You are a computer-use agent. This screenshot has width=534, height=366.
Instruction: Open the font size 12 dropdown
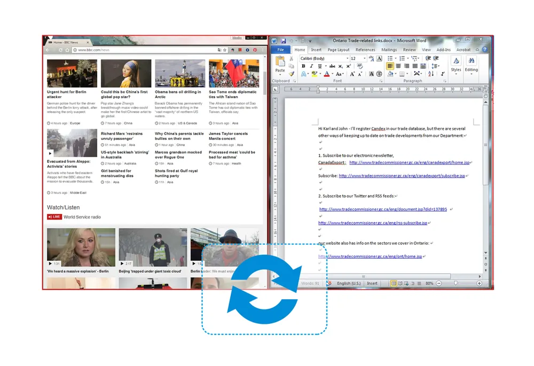364,58
